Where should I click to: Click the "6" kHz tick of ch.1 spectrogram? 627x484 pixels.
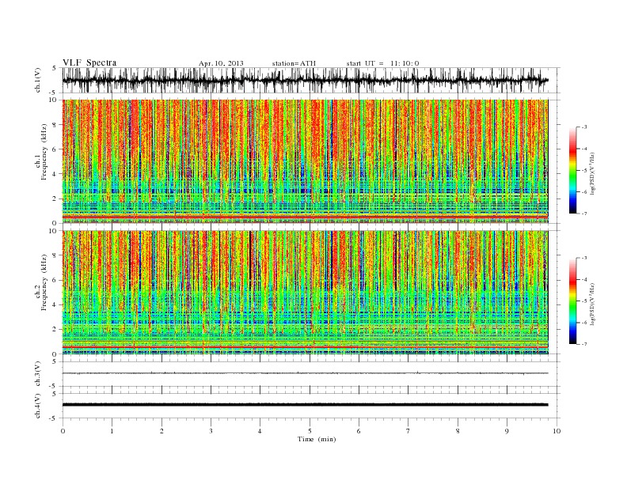point(55,149)
